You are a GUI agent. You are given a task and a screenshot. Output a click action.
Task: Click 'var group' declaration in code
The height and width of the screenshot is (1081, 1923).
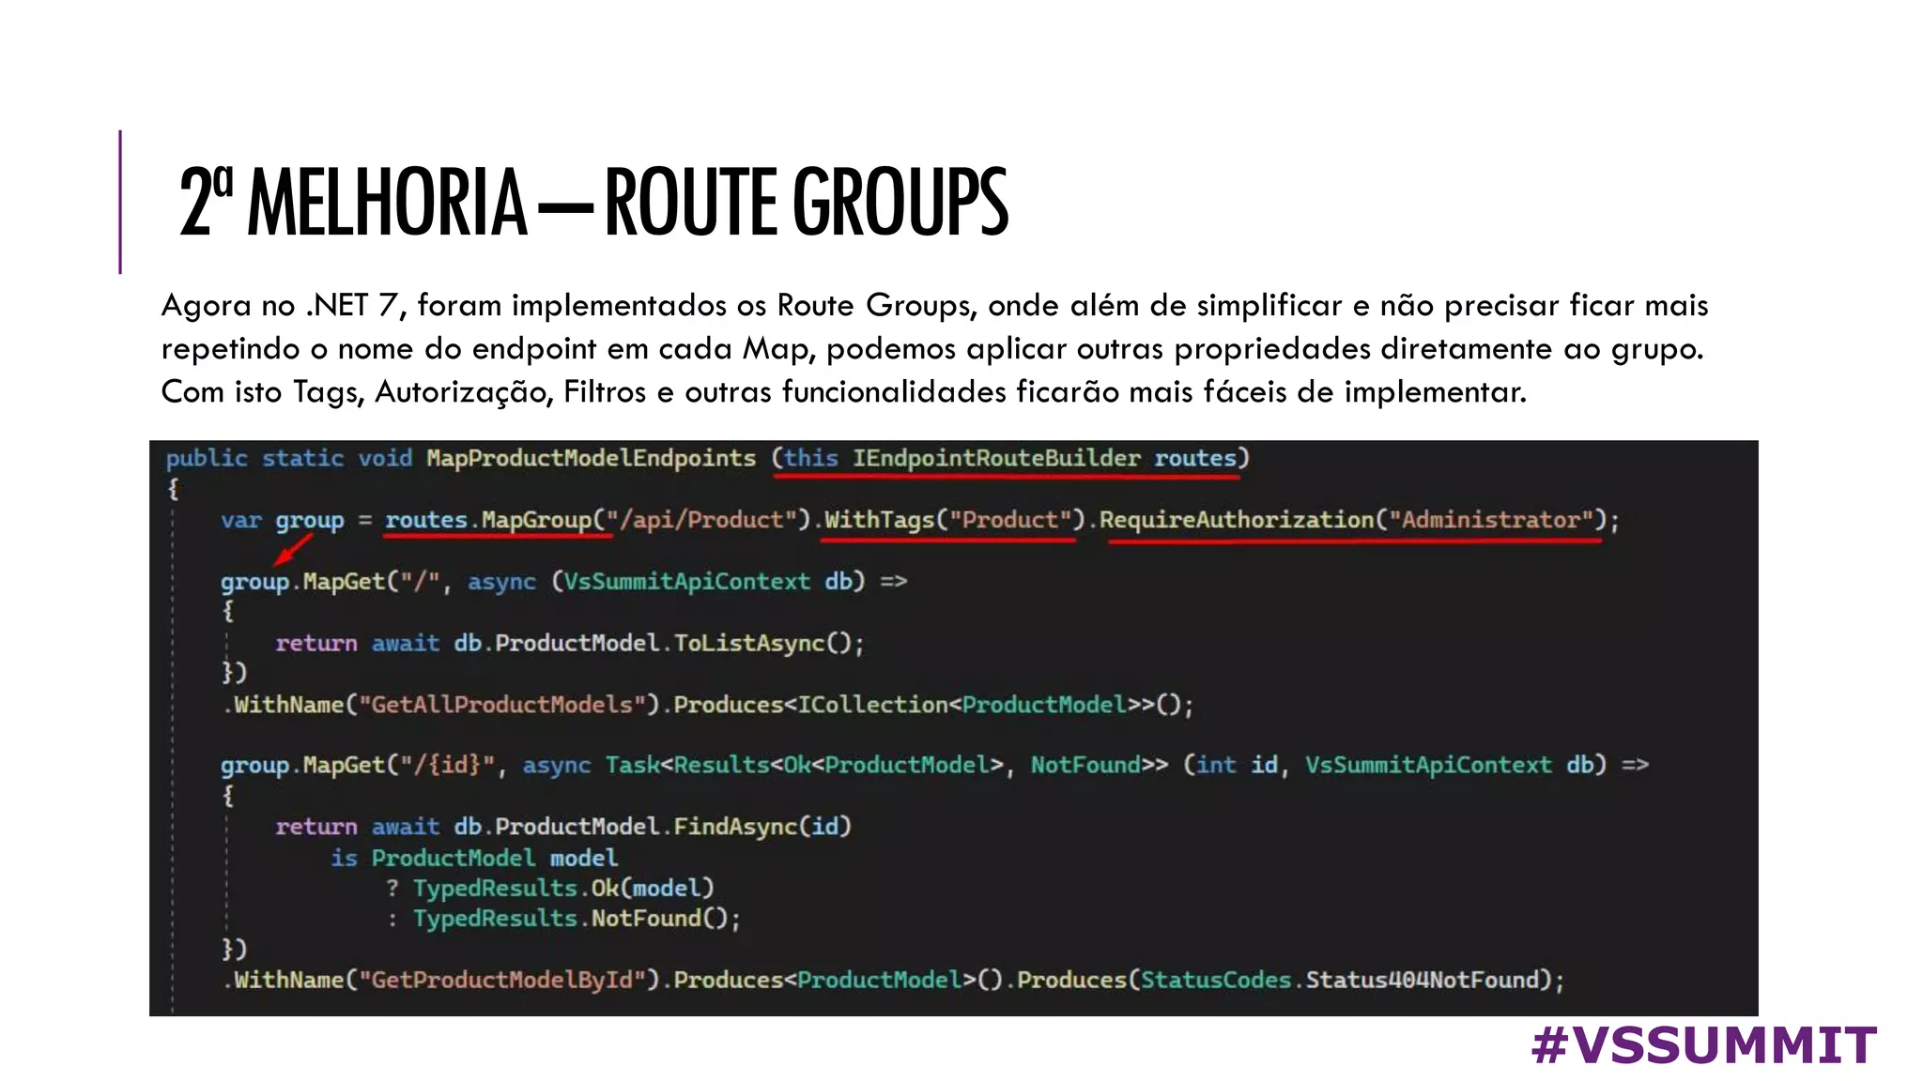tap(283, 520)
